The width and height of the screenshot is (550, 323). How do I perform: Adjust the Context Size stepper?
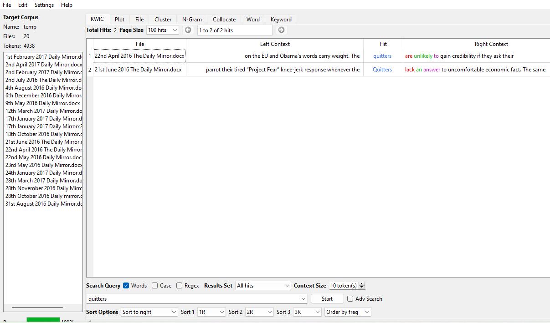pos(362,286)
